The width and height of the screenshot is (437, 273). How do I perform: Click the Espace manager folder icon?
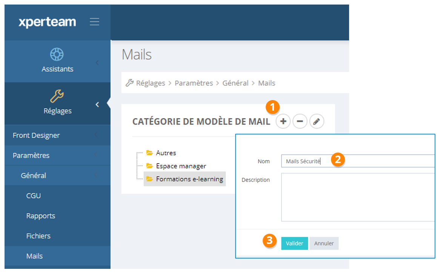[x=149, y=166]
